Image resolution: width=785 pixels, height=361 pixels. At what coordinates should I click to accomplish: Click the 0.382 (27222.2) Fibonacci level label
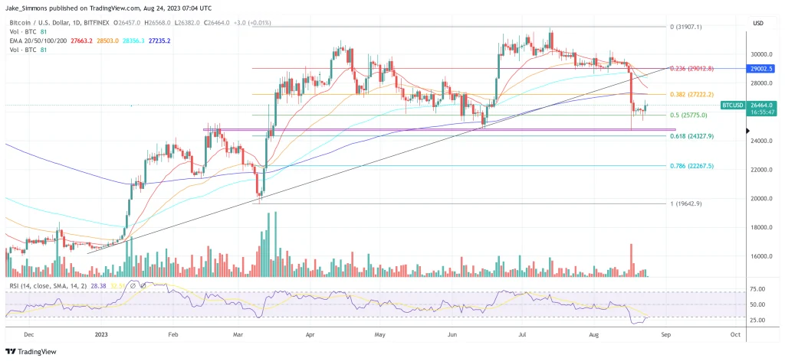pyautogui.click(x=691, y=94)
